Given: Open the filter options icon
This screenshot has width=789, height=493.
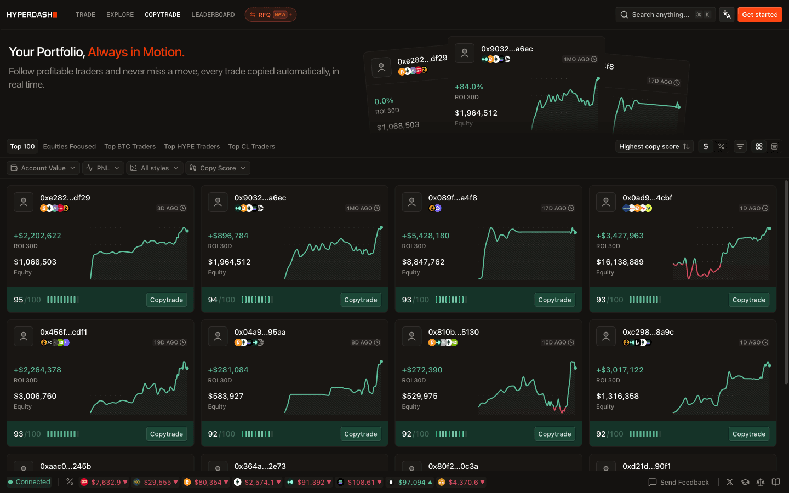Looking at the screenshot, I should tap(740, 146).
